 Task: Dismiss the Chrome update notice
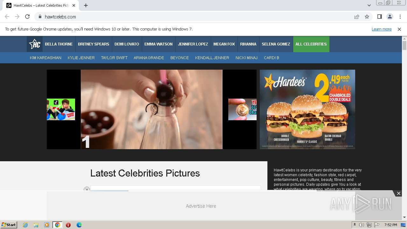pyautogui.click(x=399, y=29)
